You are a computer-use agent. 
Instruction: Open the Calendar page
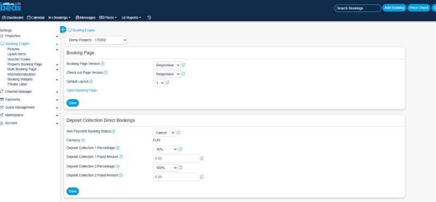[36, 17]
